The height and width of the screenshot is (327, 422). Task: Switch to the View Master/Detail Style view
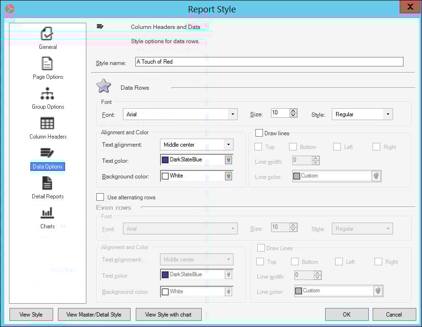94,314
